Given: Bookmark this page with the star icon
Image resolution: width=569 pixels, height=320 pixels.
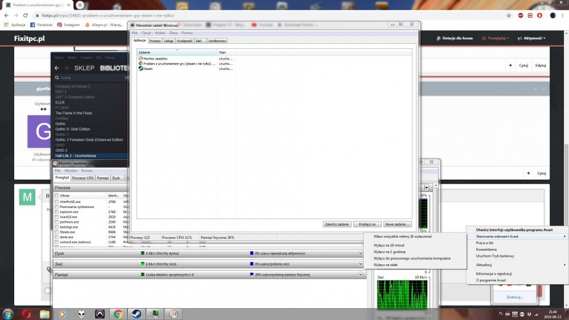Looking at the screenshot, I should click(x=509, y=15).
